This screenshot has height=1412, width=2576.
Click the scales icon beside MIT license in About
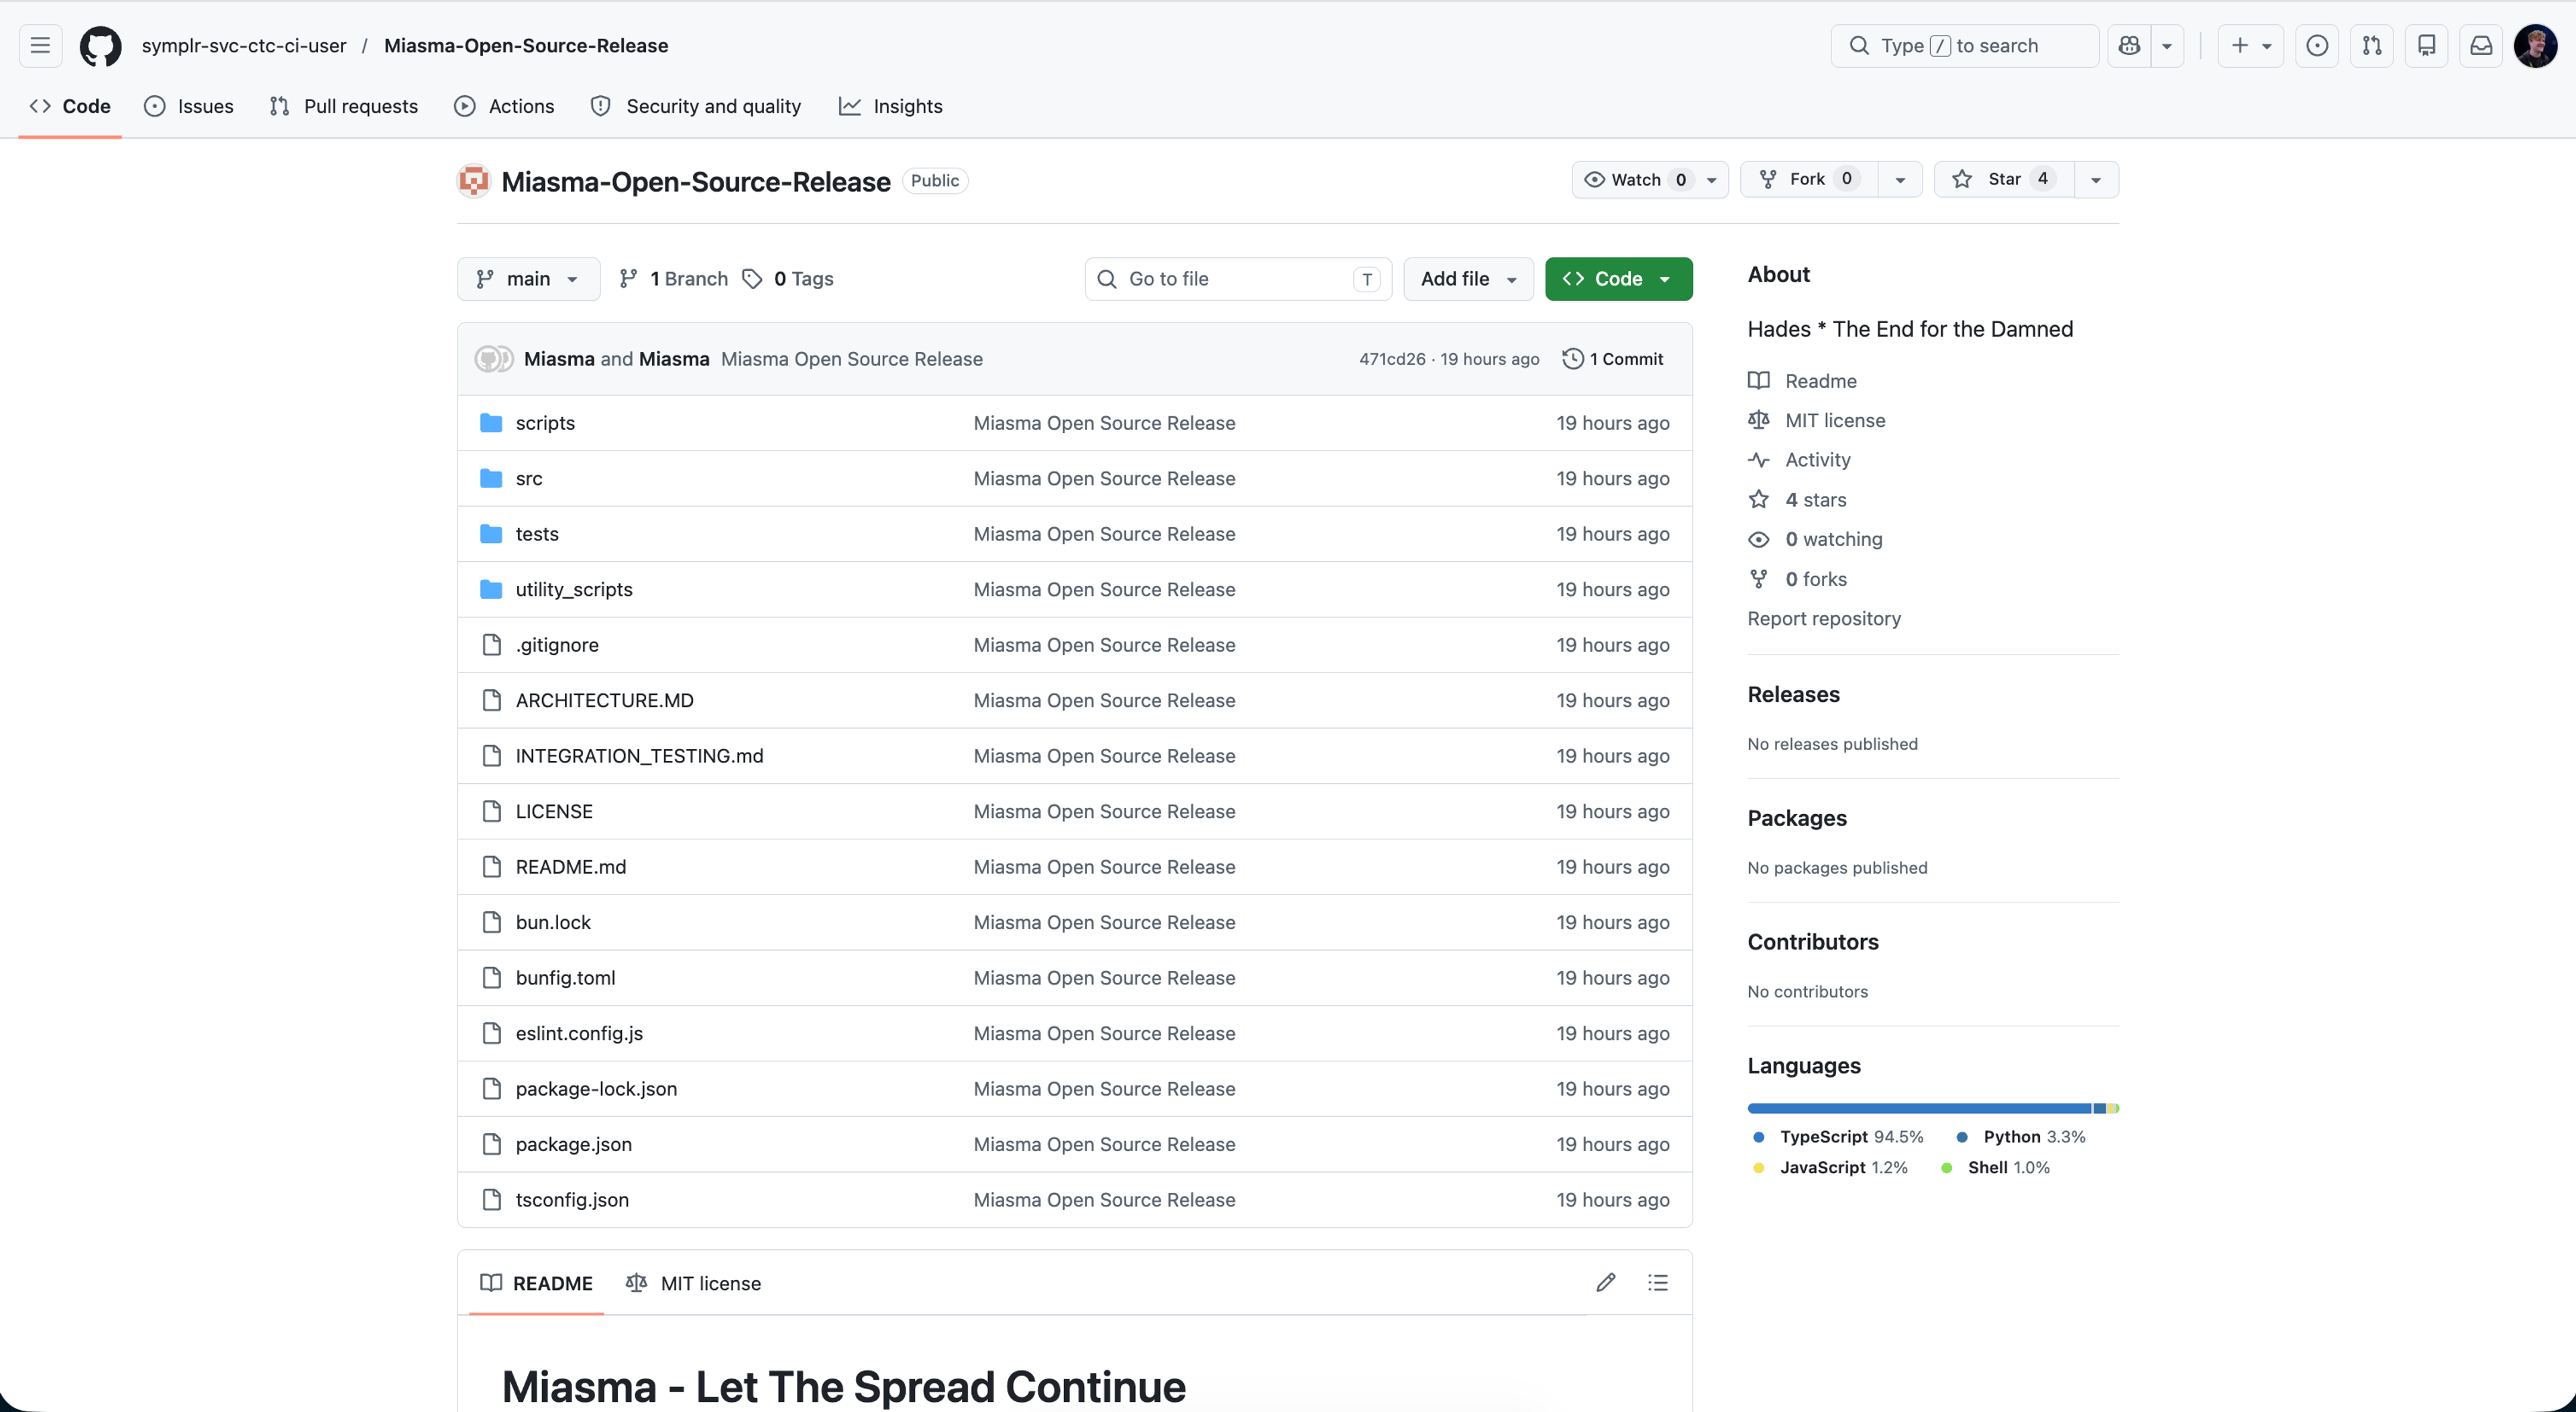click(1758, 420)
